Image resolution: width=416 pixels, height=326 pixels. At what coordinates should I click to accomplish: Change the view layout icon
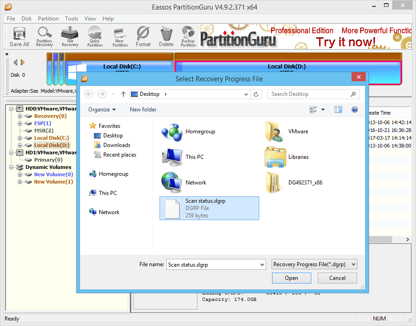coord(313,110)
